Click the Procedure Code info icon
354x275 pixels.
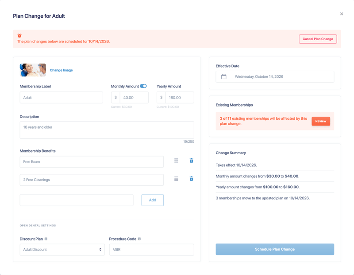(139, 239)
